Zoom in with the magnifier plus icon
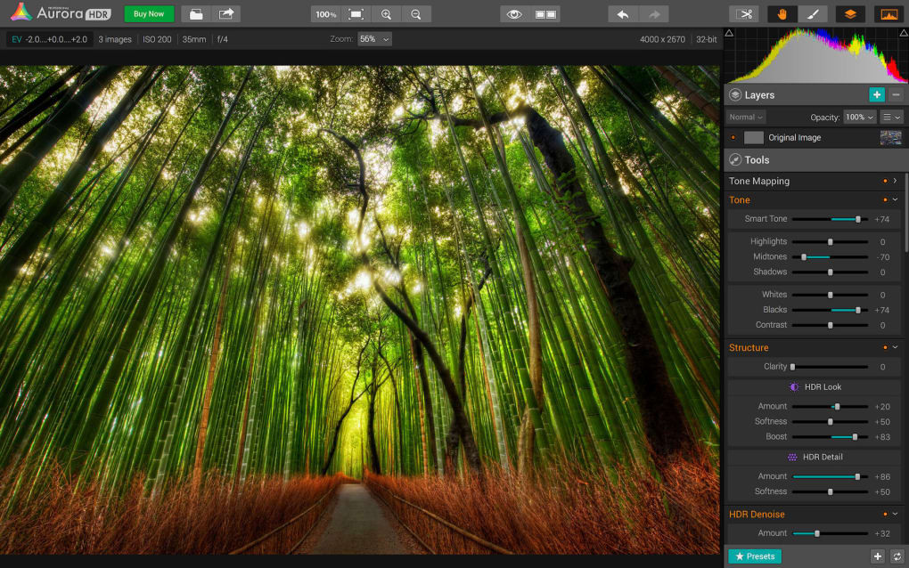The height and width of the screenshot is (568, 909). (x=386, y=14)
